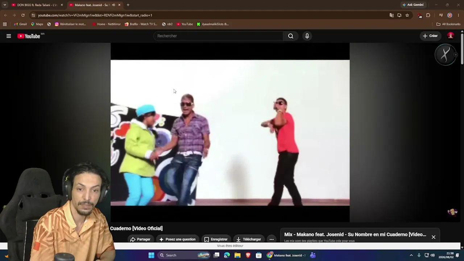Open the Home - NetMirror bookmark
464x261 pixels.
106,24
